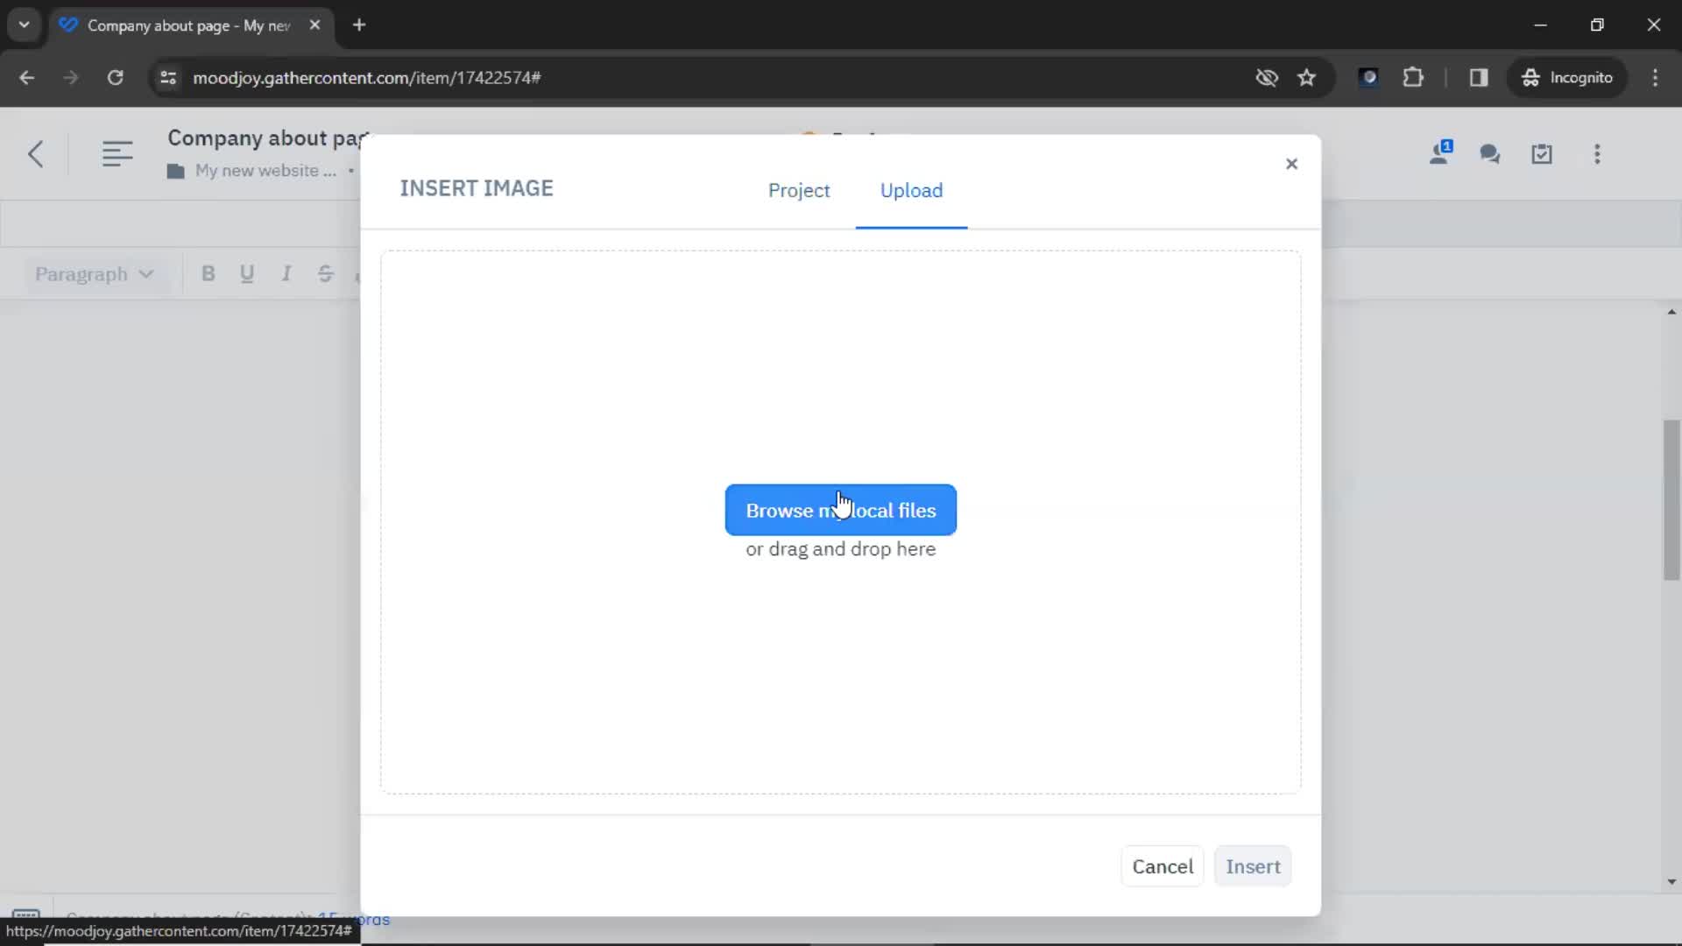Click the Bold formatting icon

coord(208,274)
